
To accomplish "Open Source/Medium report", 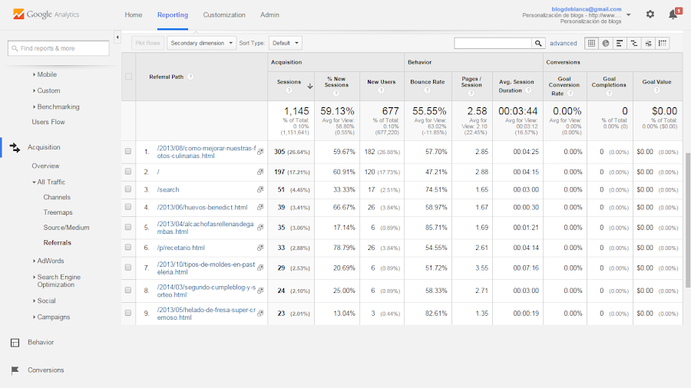I will point(66,228).
